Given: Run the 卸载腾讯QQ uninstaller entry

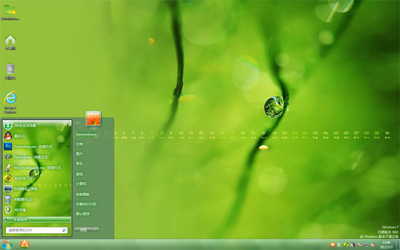Looking at the screenshot, I should 37,199.
